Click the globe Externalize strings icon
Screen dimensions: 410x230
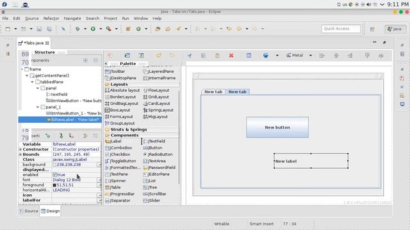click(x=266, y=56)
